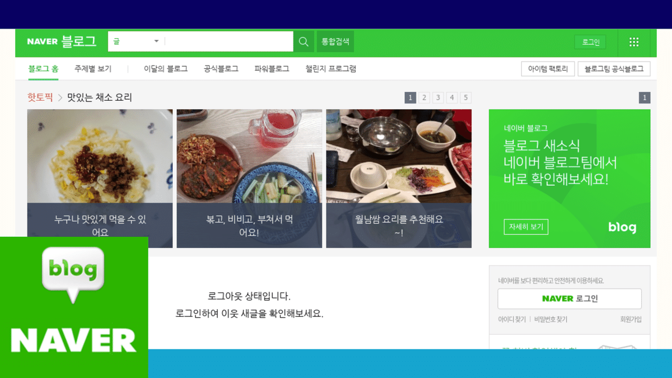
Task: Select hot topic page 5
Action: [x=466, y=98]
